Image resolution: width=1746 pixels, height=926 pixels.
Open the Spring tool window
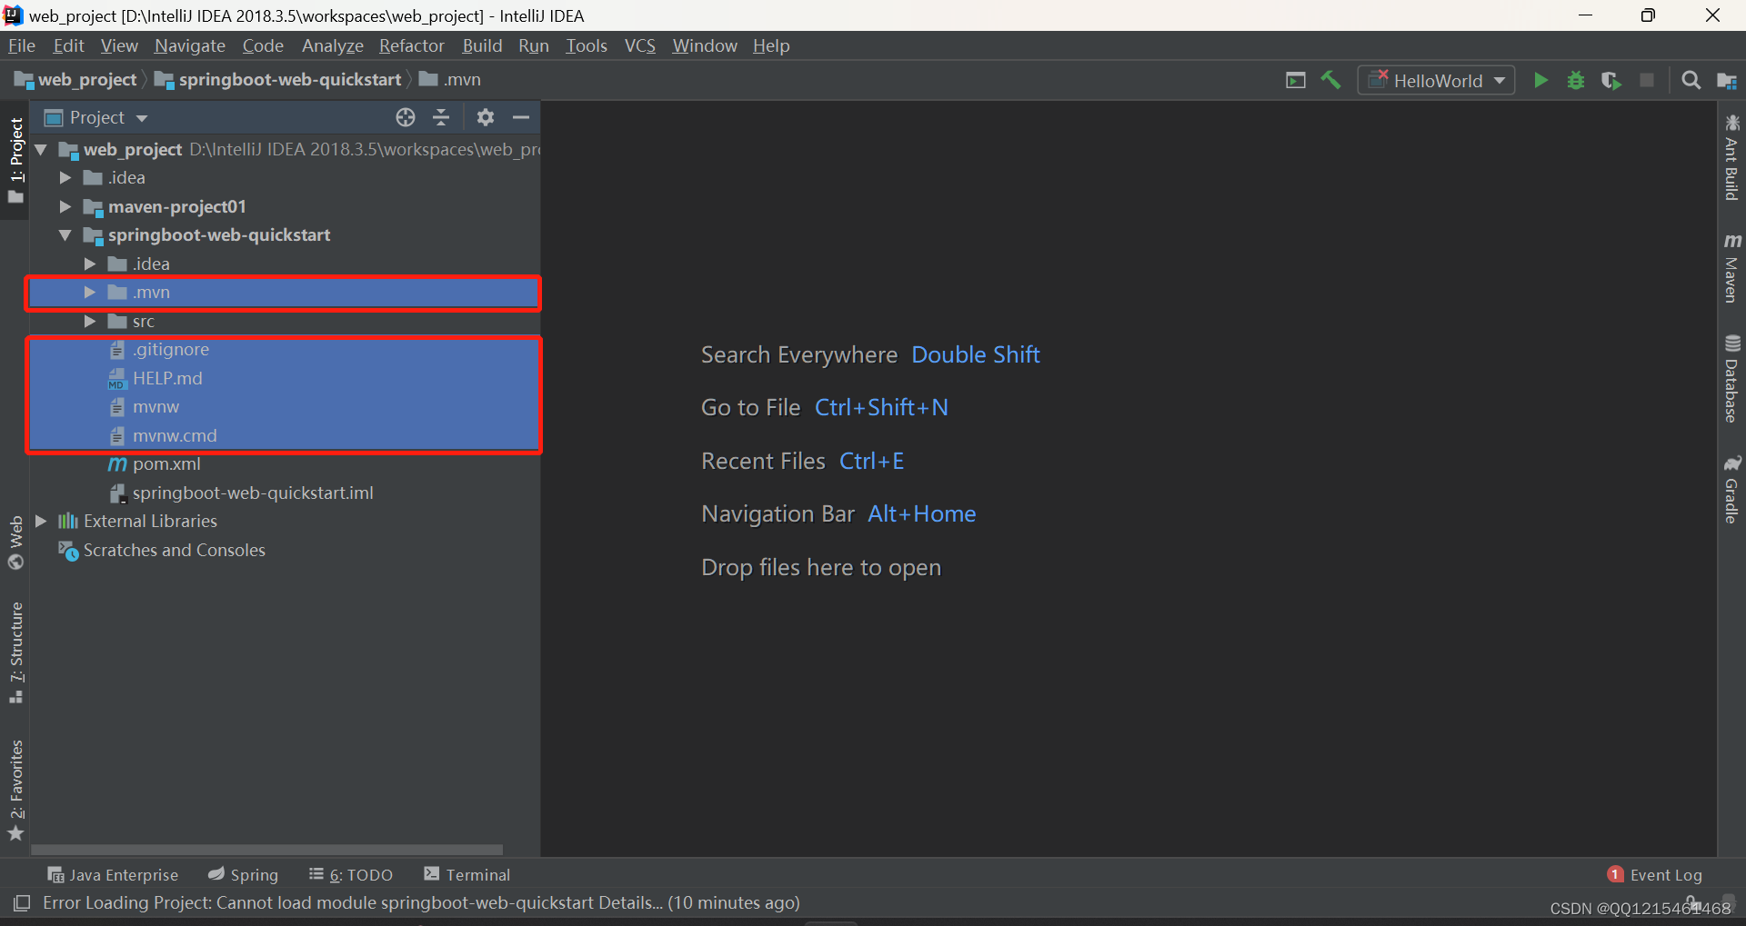[x=243, y=874]
